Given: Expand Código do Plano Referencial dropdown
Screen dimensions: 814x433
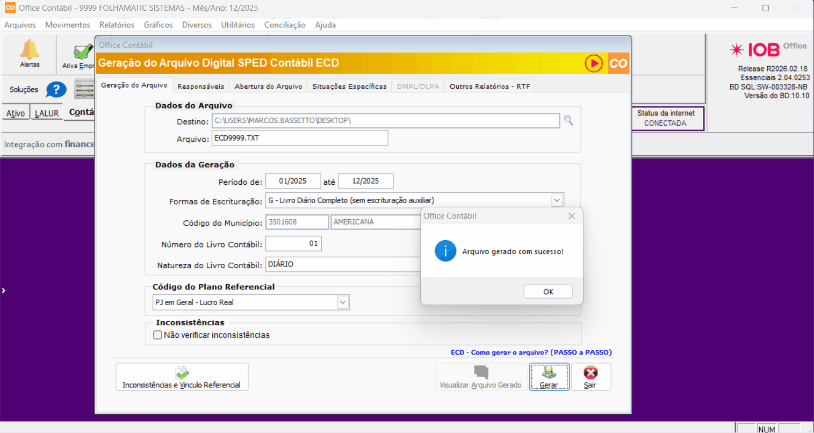Looking at the screenshot, I should click(343, 302).
